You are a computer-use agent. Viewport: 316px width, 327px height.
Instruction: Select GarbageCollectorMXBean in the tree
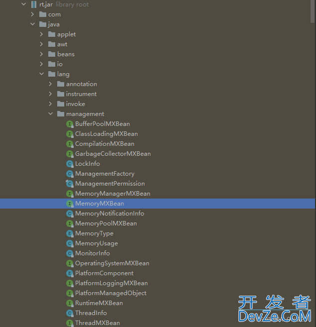(112, 154)
